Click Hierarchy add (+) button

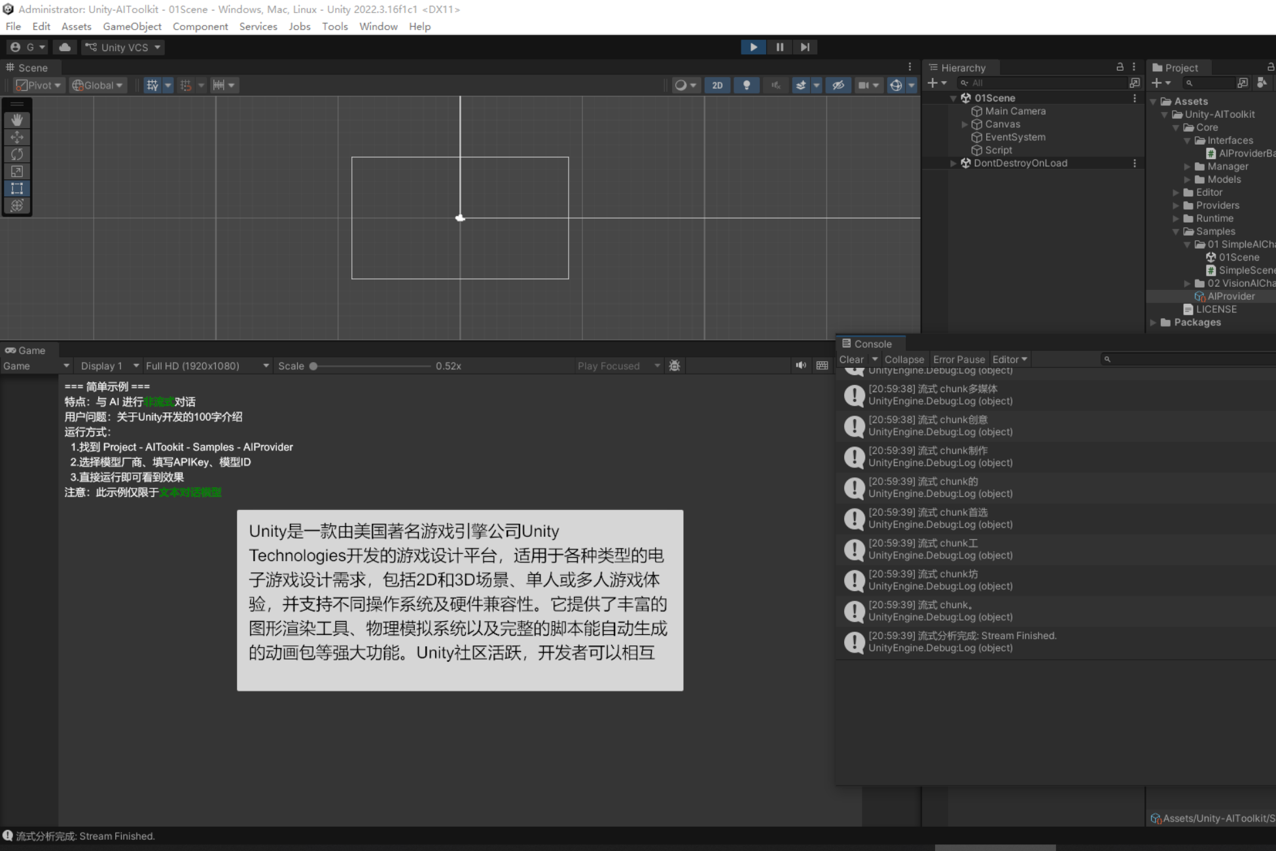click(936, 83)
